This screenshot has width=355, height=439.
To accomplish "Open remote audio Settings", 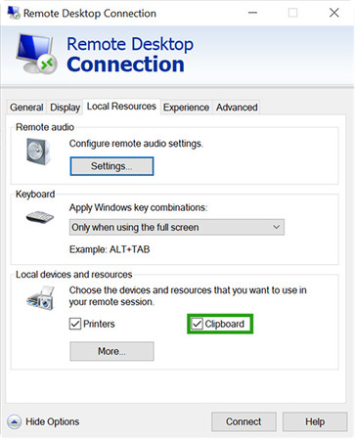I will point(111,166).
